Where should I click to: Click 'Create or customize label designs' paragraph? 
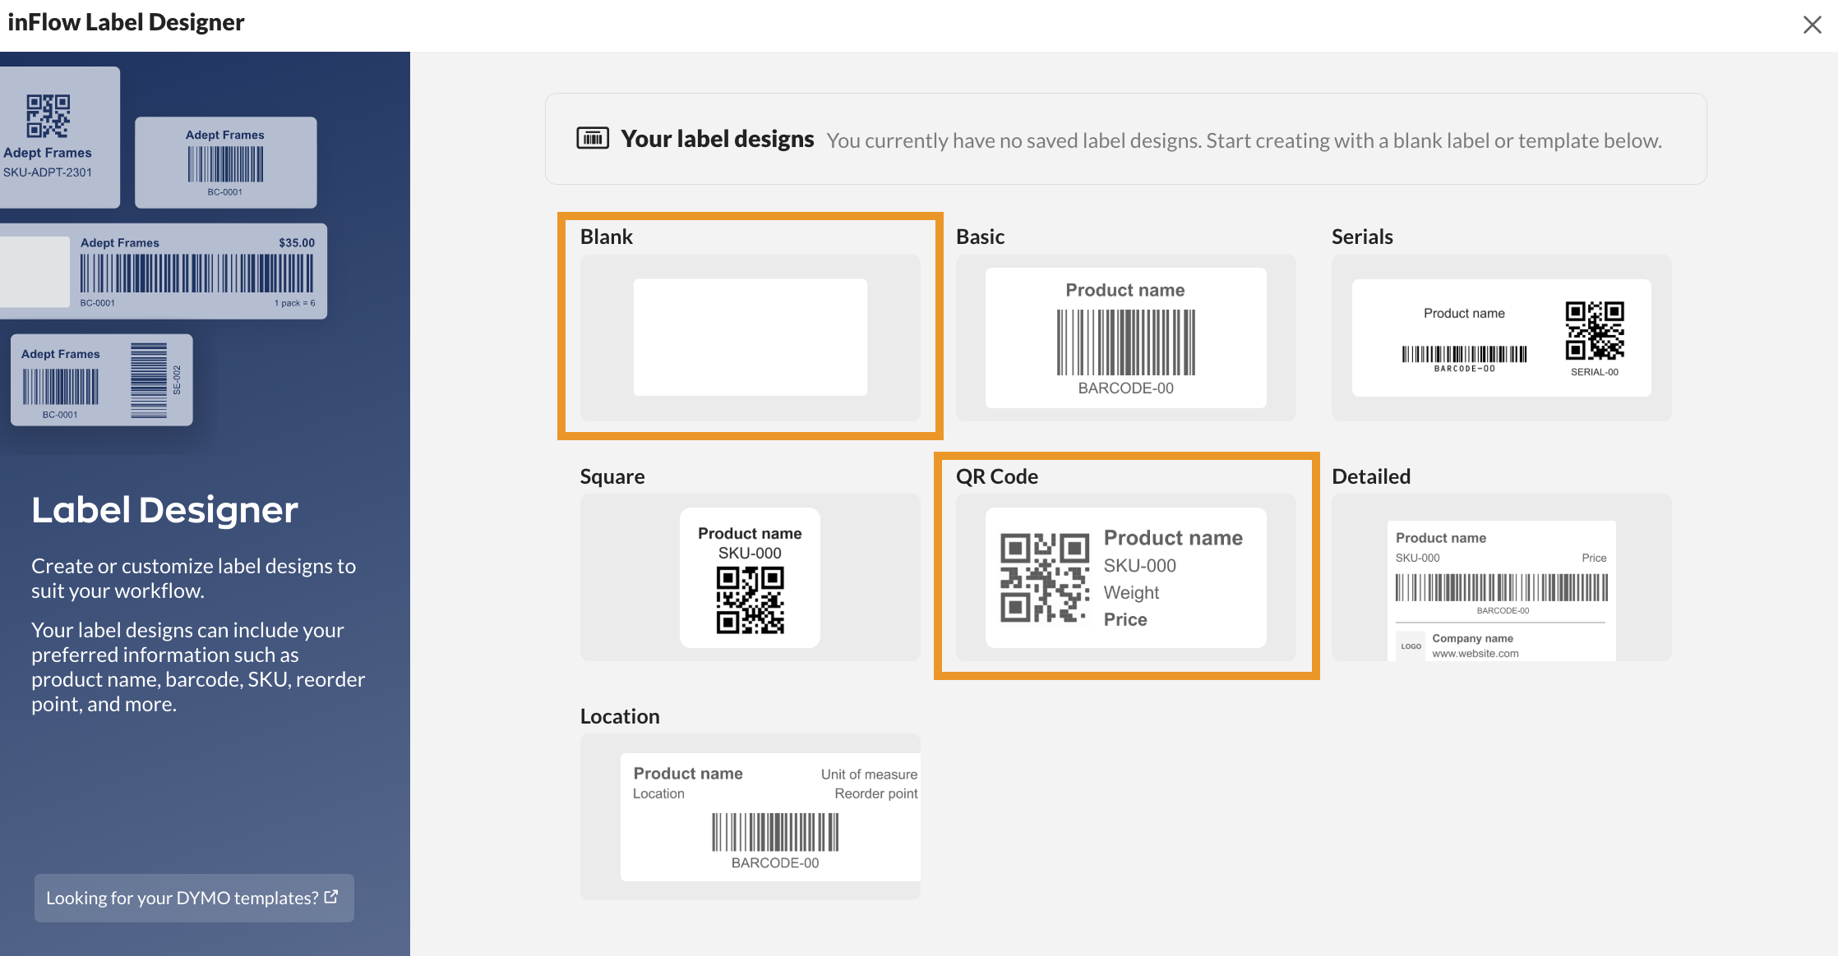coord(194,578)
